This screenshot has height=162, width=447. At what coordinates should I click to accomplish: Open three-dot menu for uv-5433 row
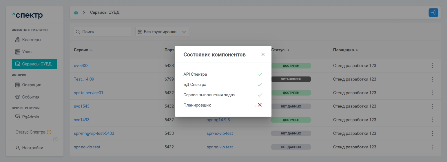(x=433, y=66)
